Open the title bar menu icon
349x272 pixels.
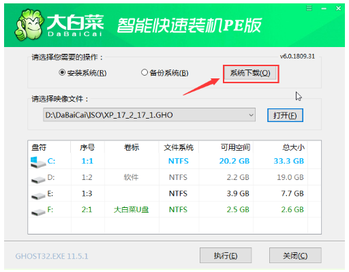coord(309,8)
